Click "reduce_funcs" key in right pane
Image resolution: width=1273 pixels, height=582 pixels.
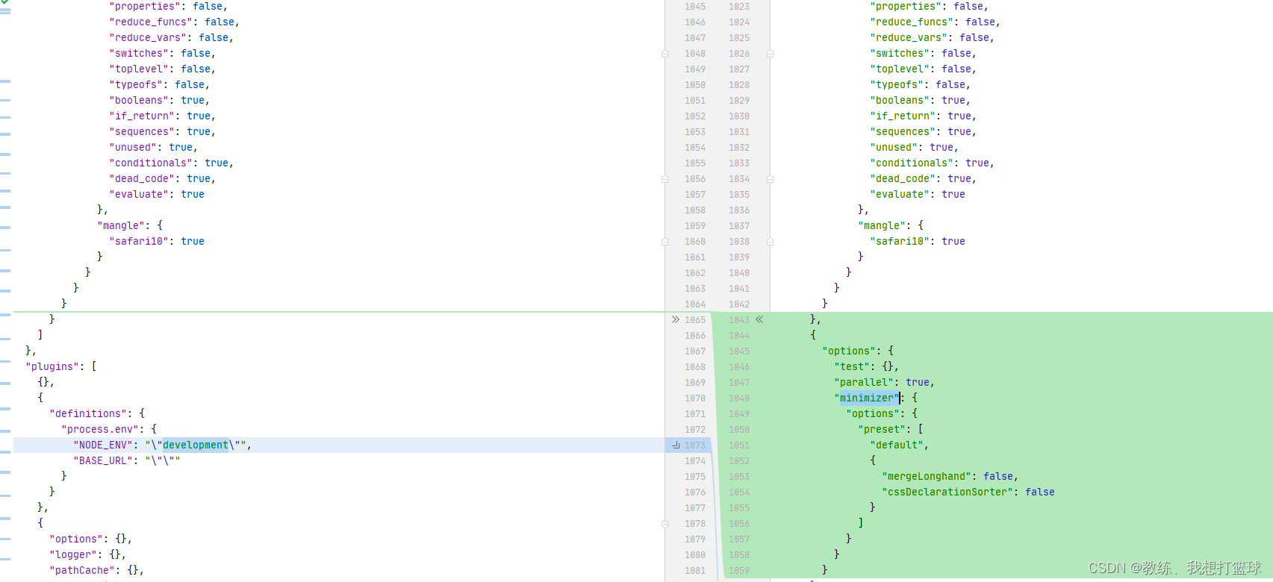pos(912,22)
